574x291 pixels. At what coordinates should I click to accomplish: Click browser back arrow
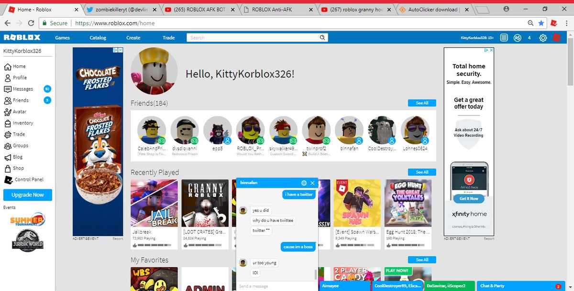point(8,23)
